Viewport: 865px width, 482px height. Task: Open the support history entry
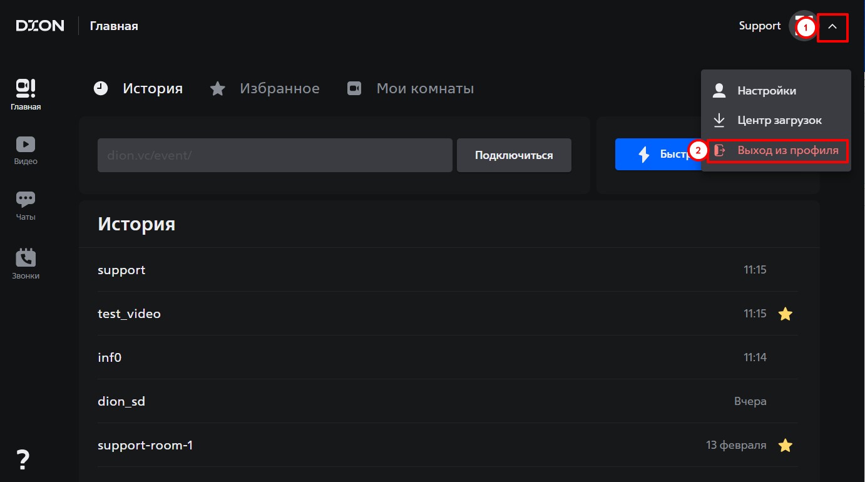448,270
